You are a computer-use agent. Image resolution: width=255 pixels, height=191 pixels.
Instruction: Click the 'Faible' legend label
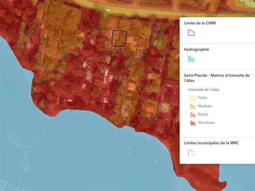pos(202,98)
